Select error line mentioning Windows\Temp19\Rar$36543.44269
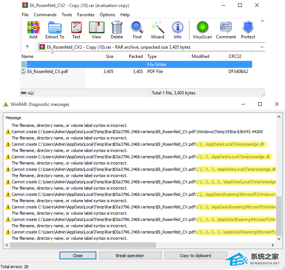 [137, 132]
